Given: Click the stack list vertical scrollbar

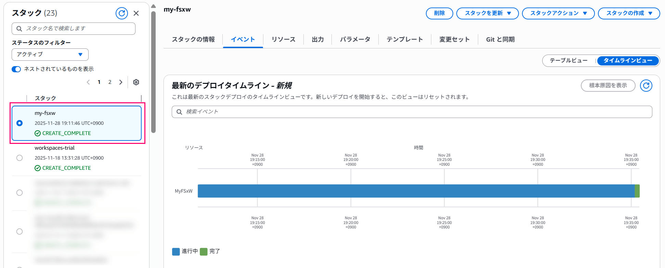Looking at the screenshot, I should (x=153, y=72).
